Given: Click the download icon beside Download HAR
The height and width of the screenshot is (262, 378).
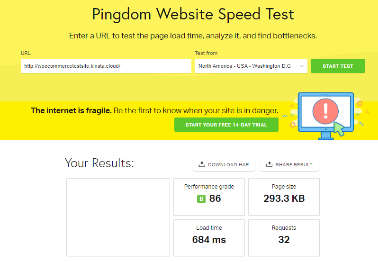Looking at the screenshot, I should pyautogui.click(x=201, y=164).
